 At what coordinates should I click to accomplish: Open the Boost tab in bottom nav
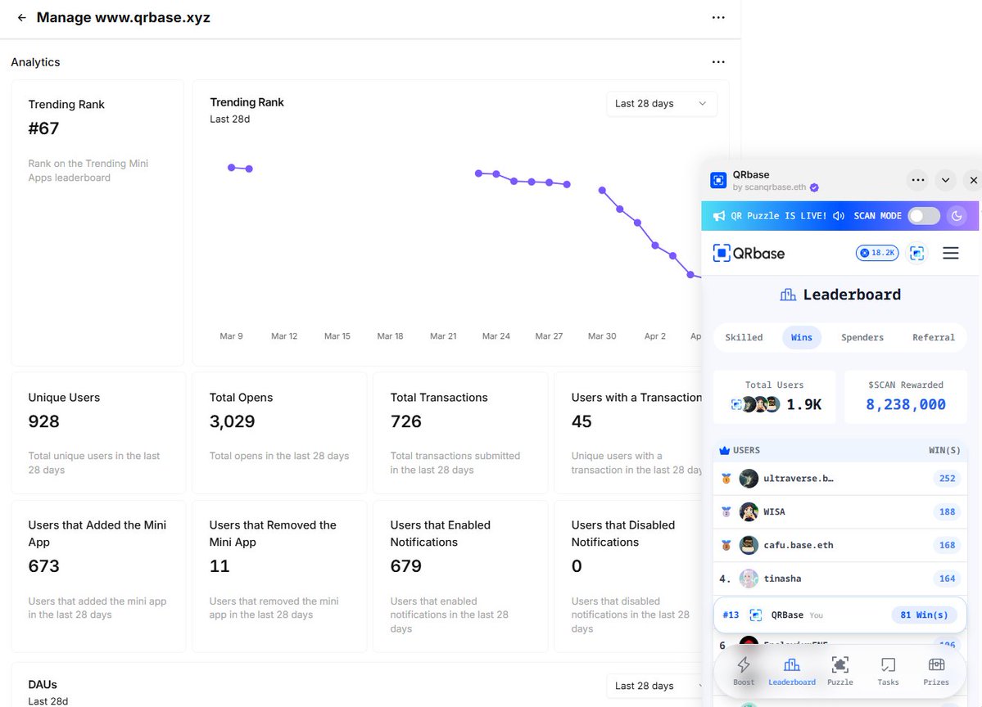pos(744,671)
